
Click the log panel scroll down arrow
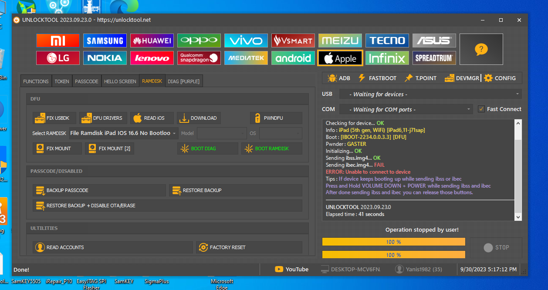click(x=518, y=217)
